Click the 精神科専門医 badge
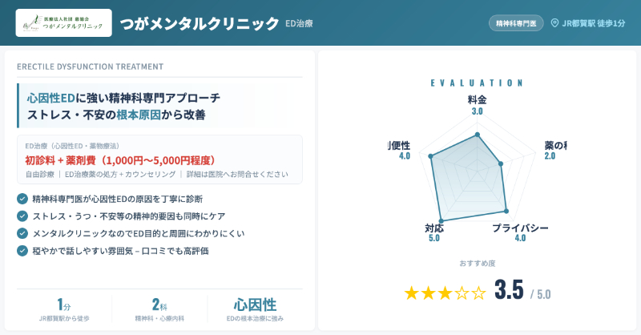The width and height of the screenshot is (641, 335). (x=516, y=23)
